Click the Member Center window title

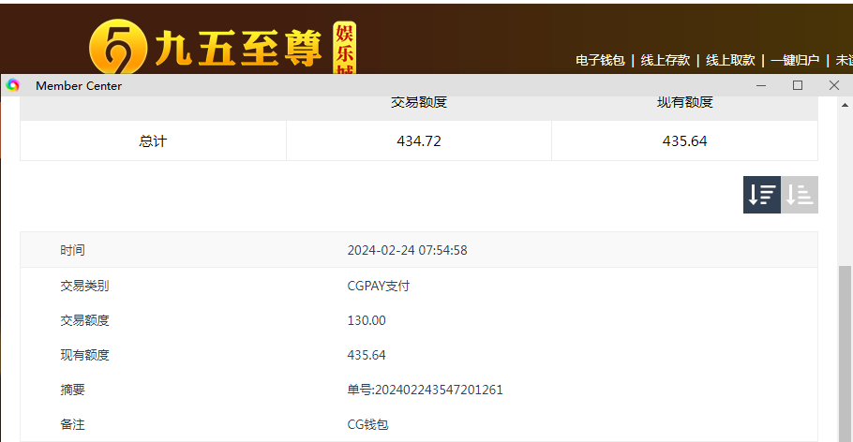point(79,86)
